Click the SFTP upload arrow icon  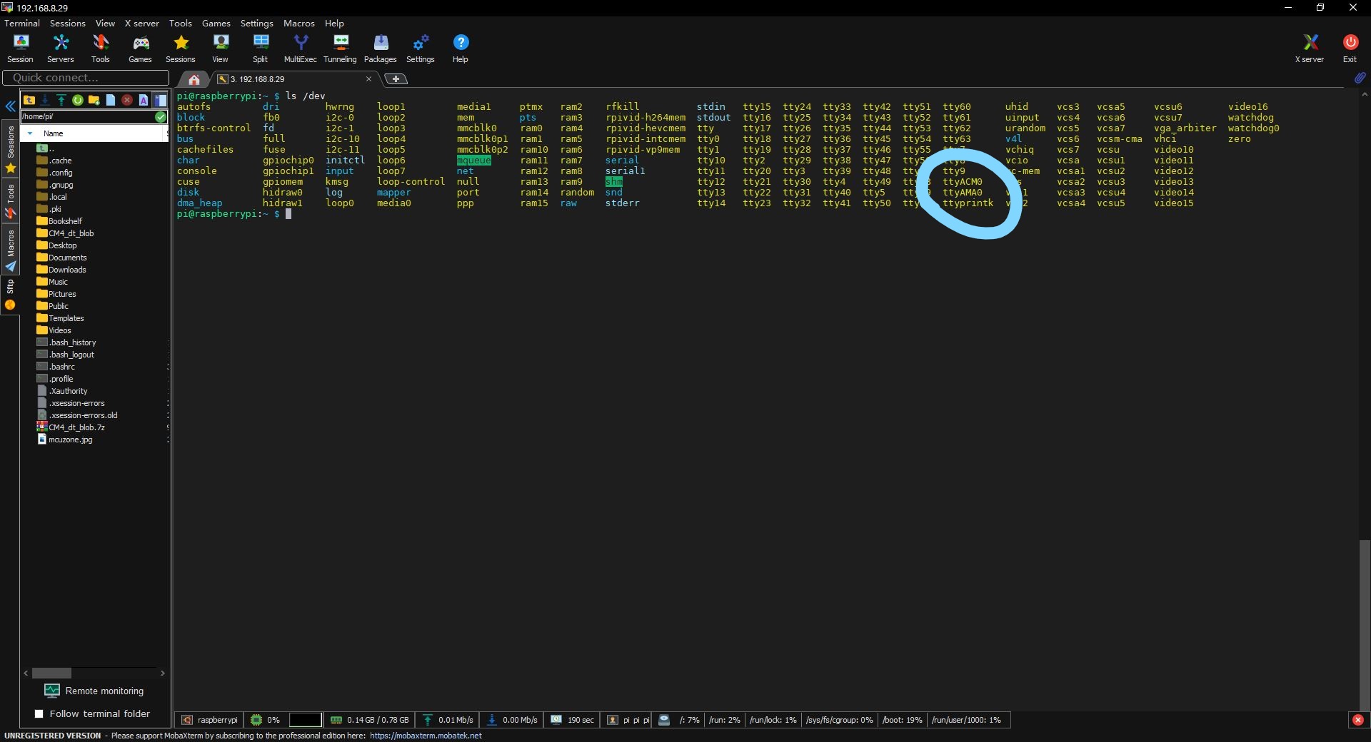[61, 100]
